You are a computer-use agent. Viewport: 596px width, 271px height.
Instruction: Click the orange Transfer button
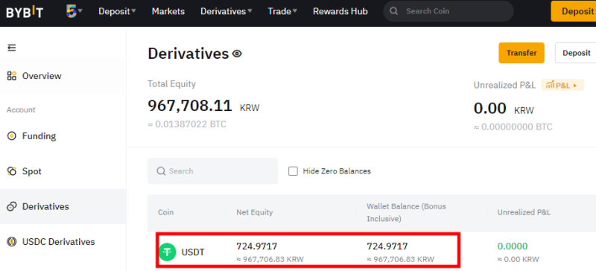click(521, 53)
